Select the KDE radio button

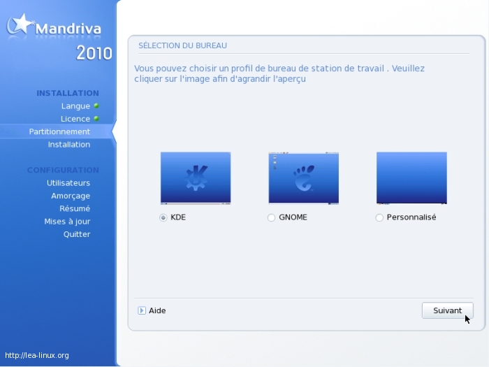(x=163, y=217)
